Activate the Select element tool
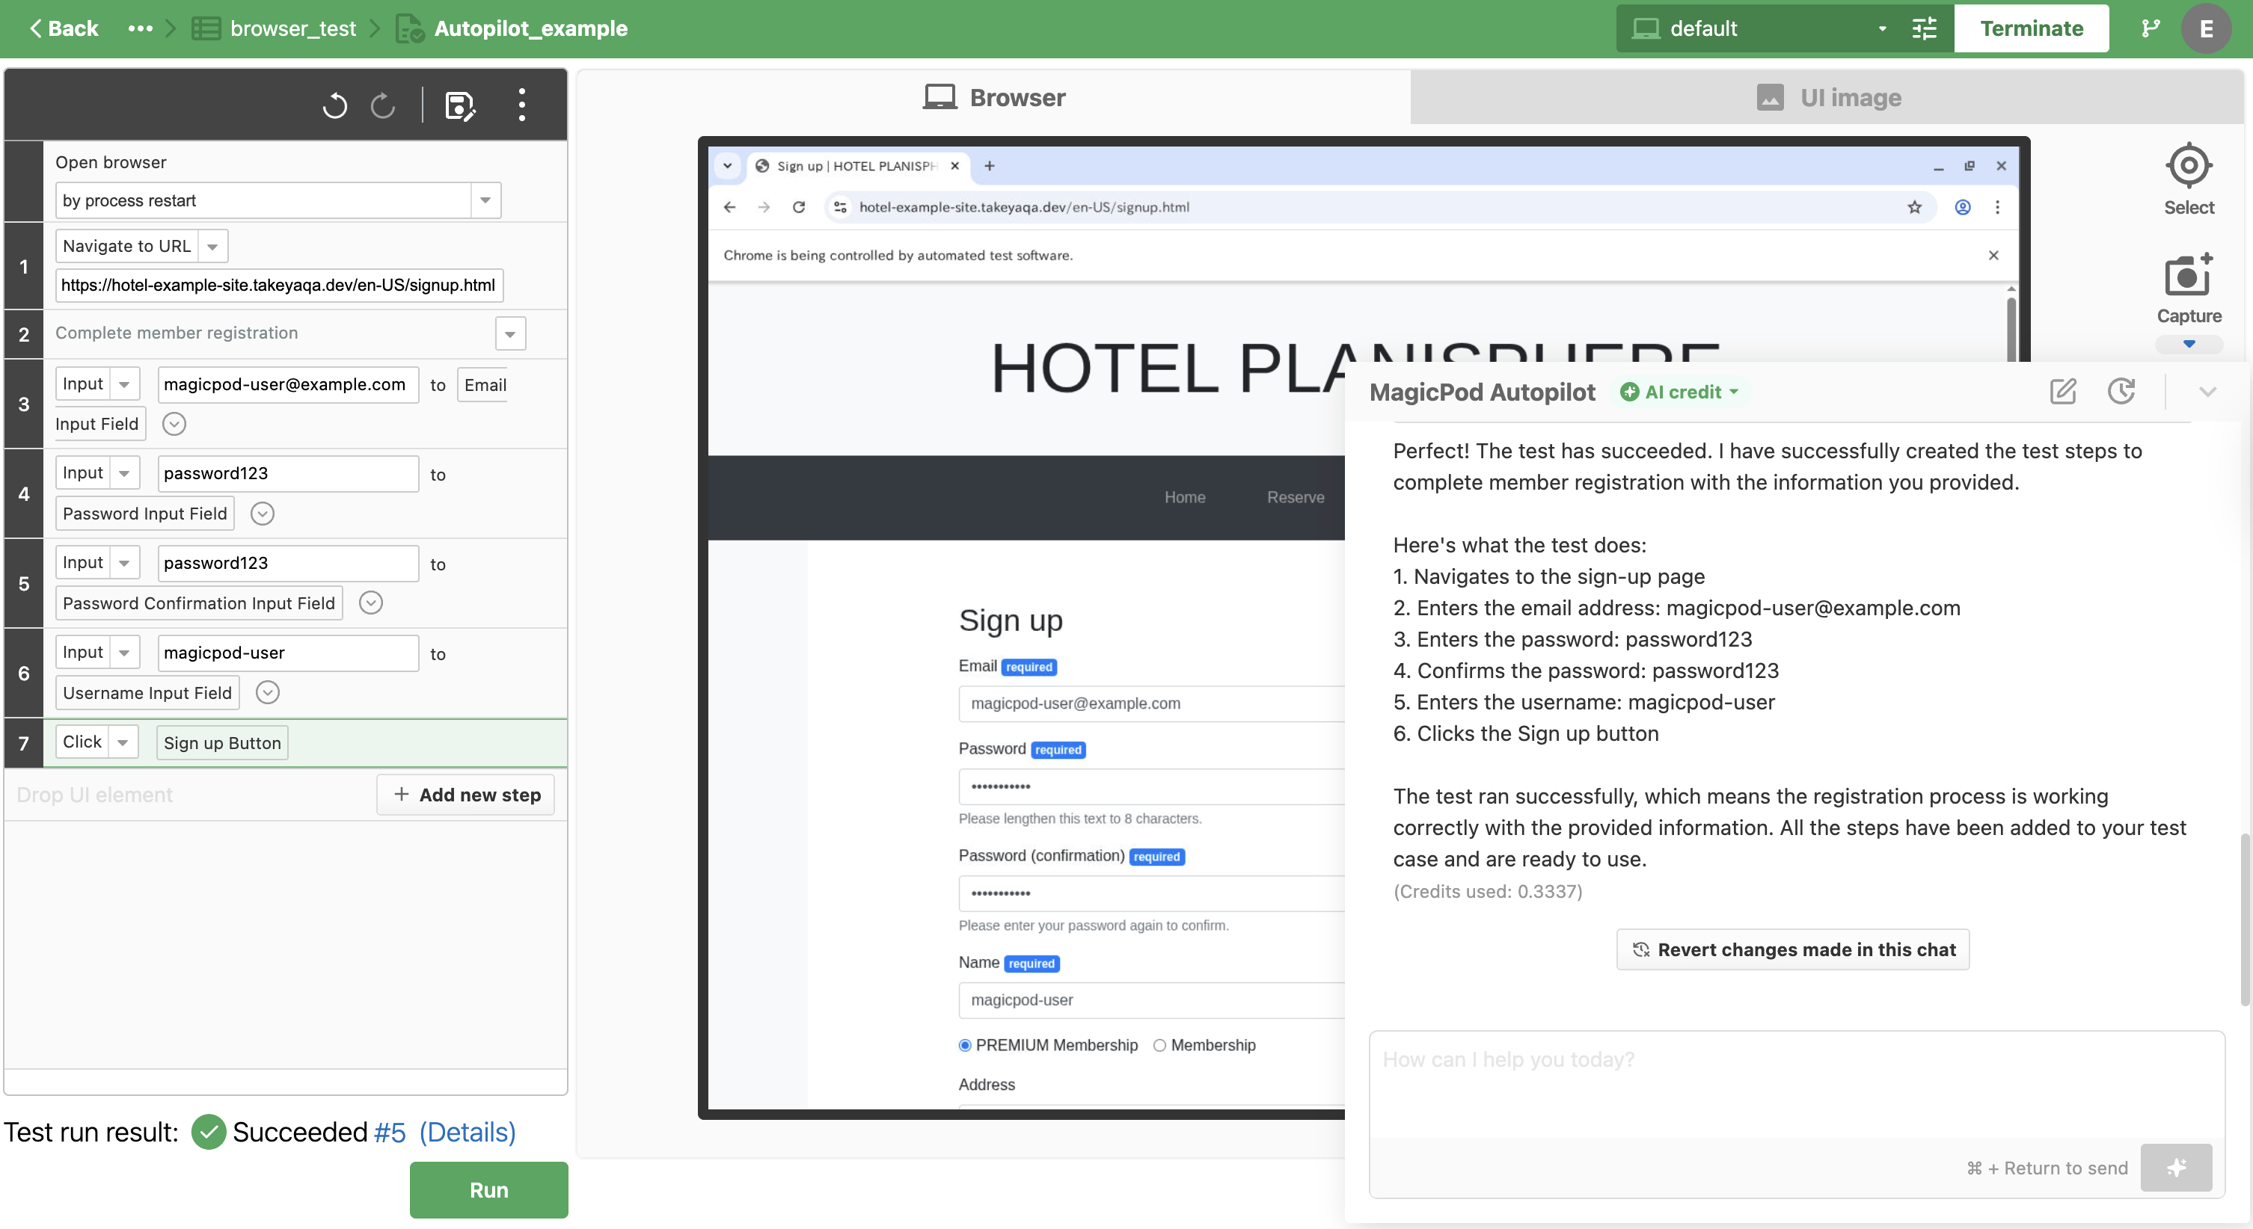This screenshot has width=2253, height=1229. click(x=2188, y=179)
